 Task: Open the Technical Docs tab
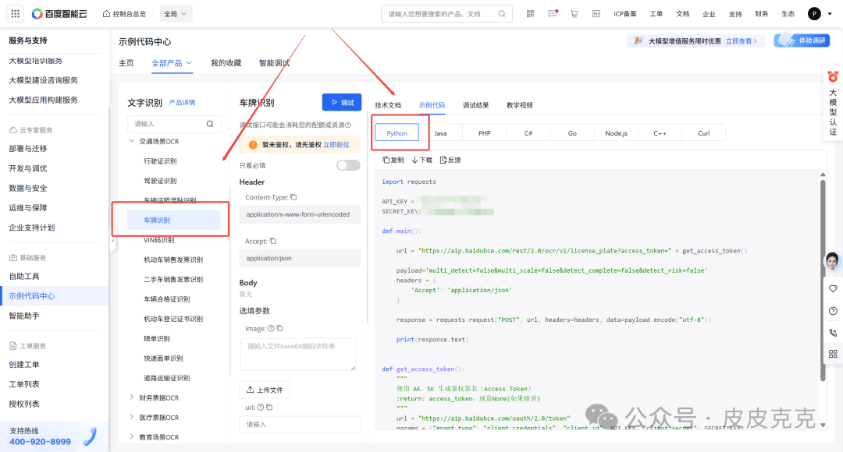(388, 105)
